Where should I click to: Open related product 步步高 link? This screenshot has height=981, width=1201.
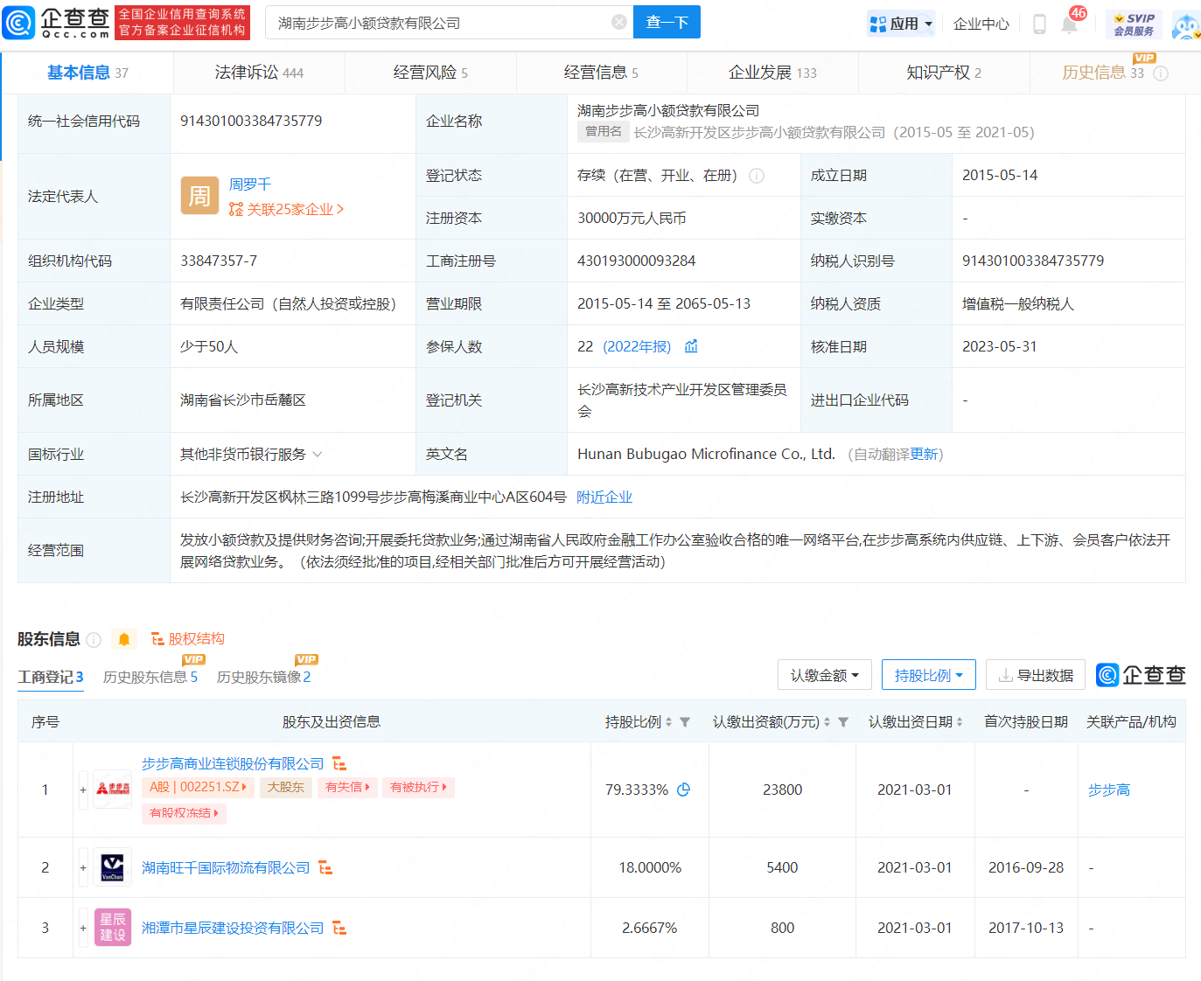1108,790
